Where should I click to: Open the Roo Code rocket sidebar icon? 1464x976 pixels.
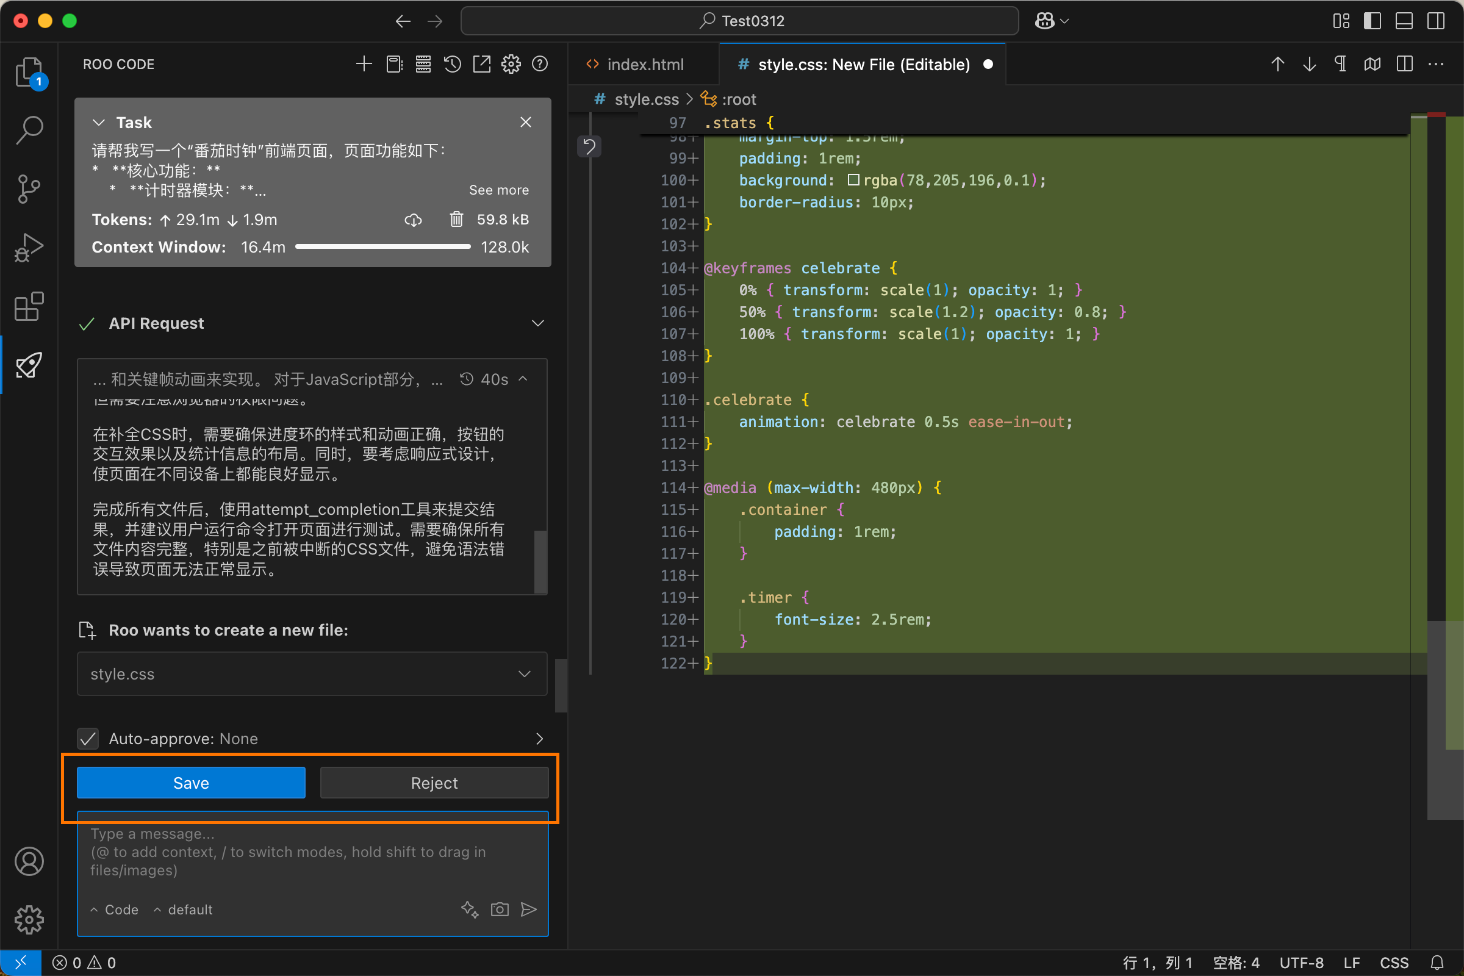29,365
